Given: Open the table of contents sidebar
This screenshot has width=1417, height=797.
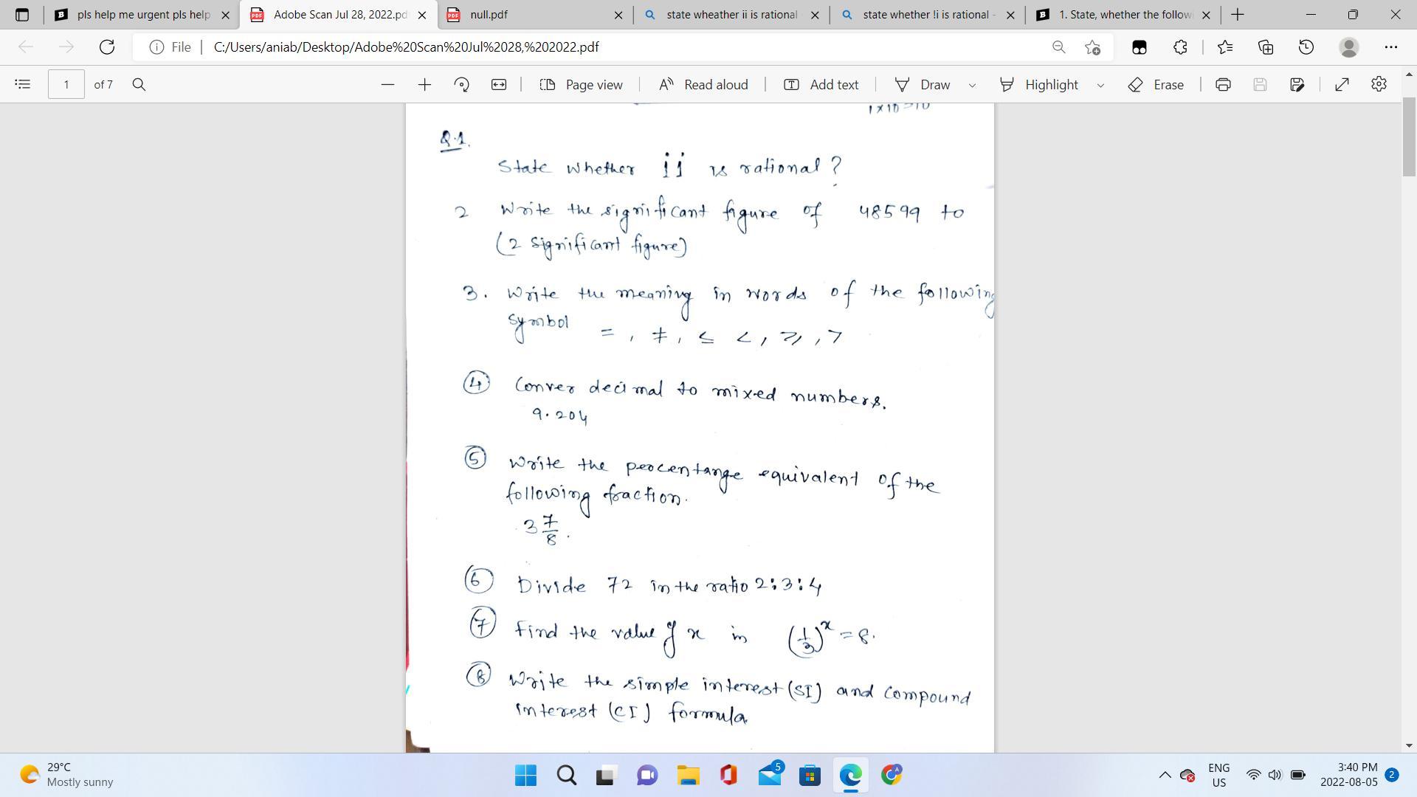Looking at the screenshot, I should click(x=22, y=84).
